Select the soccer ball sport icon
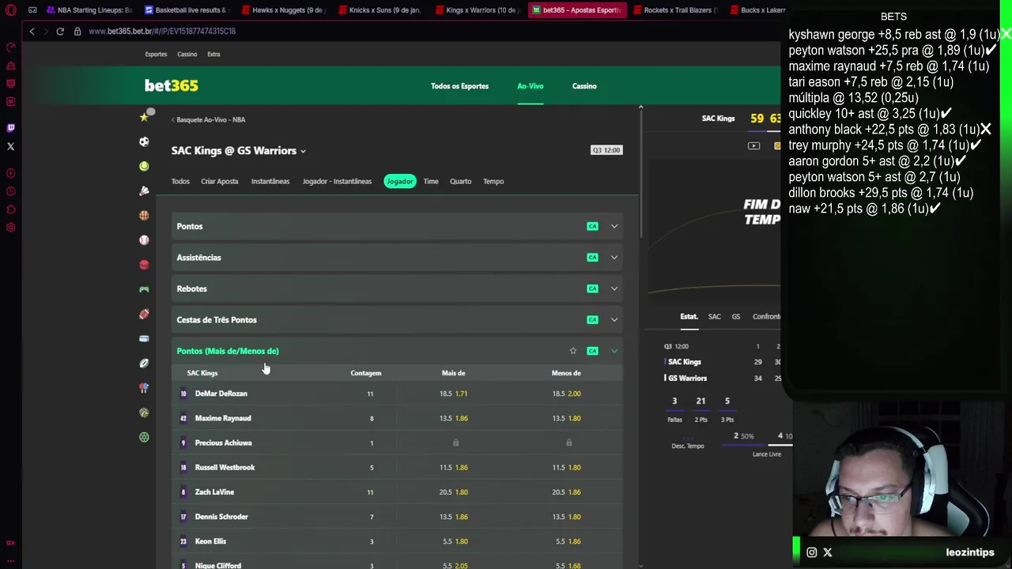Screen dimensions: 1012x569 144,142
